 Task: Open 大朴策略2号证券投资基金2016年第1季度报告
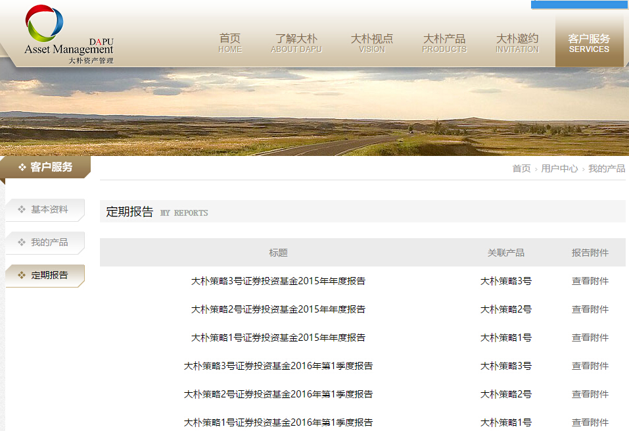279,394
